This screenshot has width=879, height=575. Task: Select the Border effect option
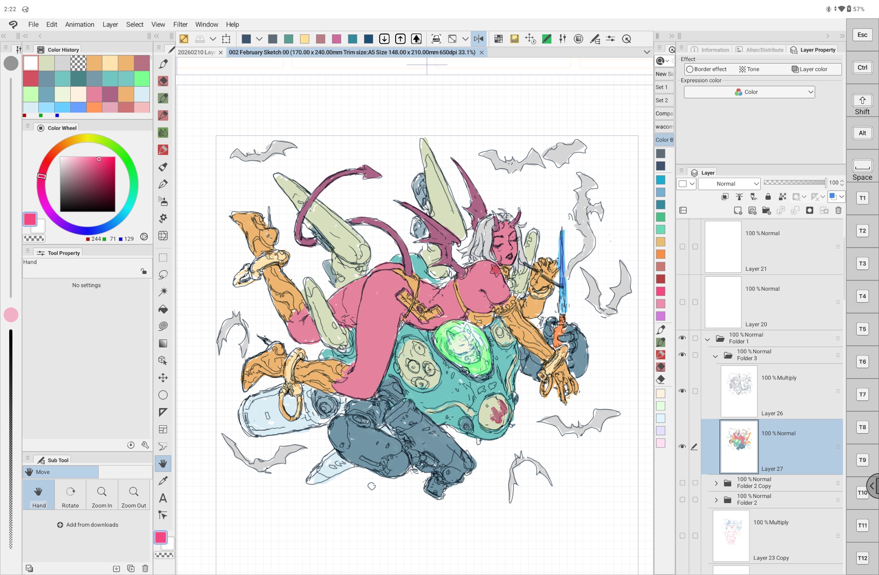[707, 69]
